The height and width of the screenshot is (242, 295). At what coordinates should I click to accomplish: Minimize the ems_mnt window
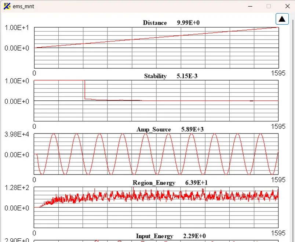click(250, 6)
